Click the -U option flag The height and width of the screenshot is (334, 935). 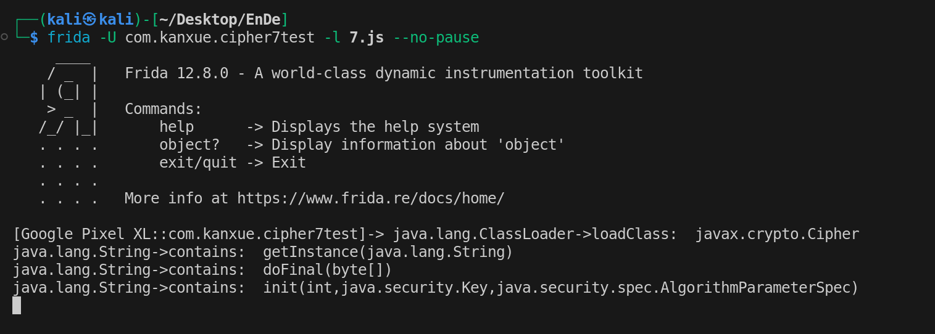(x=107, y=38)
